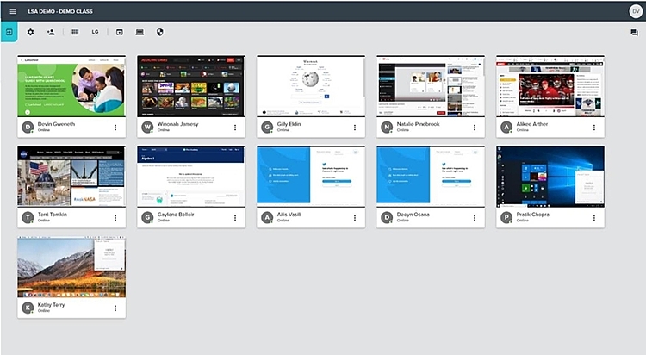This screenshot has width=646, height=355.
Task: View Natalie Pinebrook's YouTube screen thumbnail
Action: coord(431,86)
